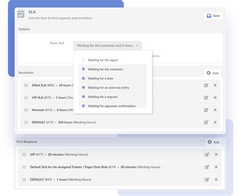Grab the VIP SLA (#79) reorder handle
Screen dimensions: 239x196
click(26, 98)
